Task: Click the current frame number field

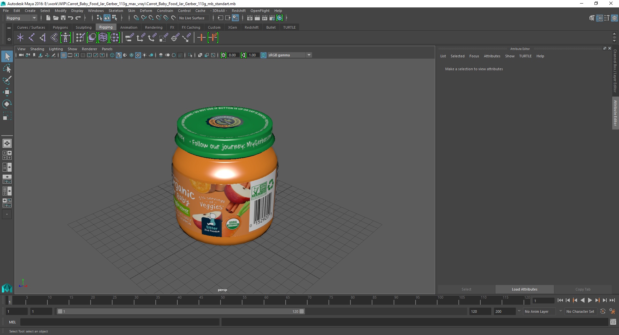Action: tap(543, 301)
